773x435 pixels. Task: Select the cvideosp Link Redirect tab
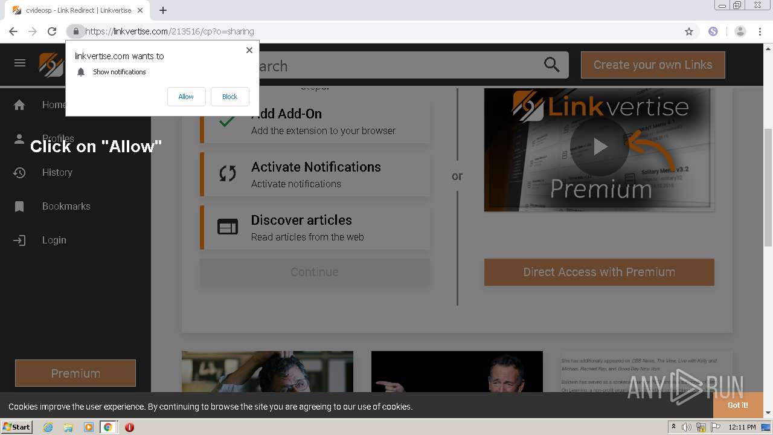[x=79, y=10]
